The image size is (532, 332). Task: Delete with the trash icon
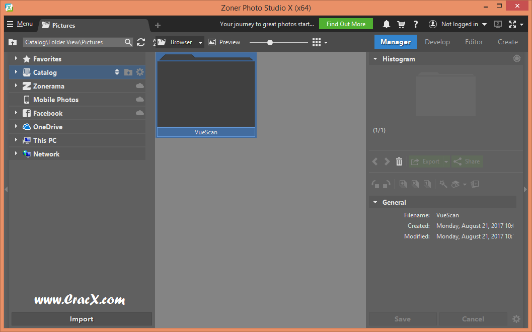399,161
